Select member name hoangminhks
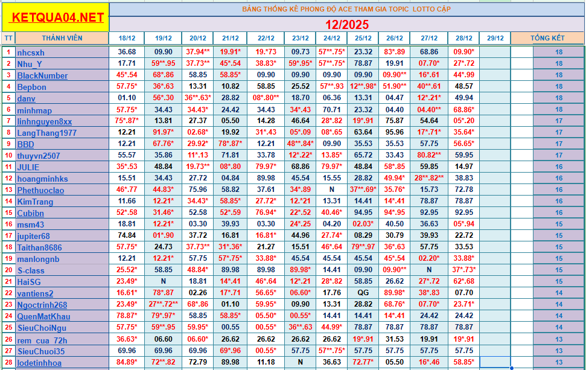The width and height of the screenshot is (586, 370). [43, 179]
